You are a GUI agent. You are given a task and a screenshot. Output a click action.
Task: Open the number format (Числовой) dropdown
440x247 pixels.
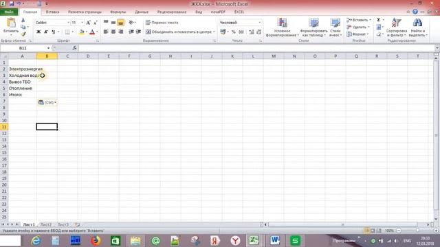pos(260,23)
